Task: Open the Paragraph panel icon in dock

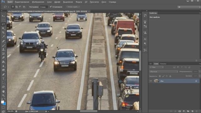Action: (145, 44)
